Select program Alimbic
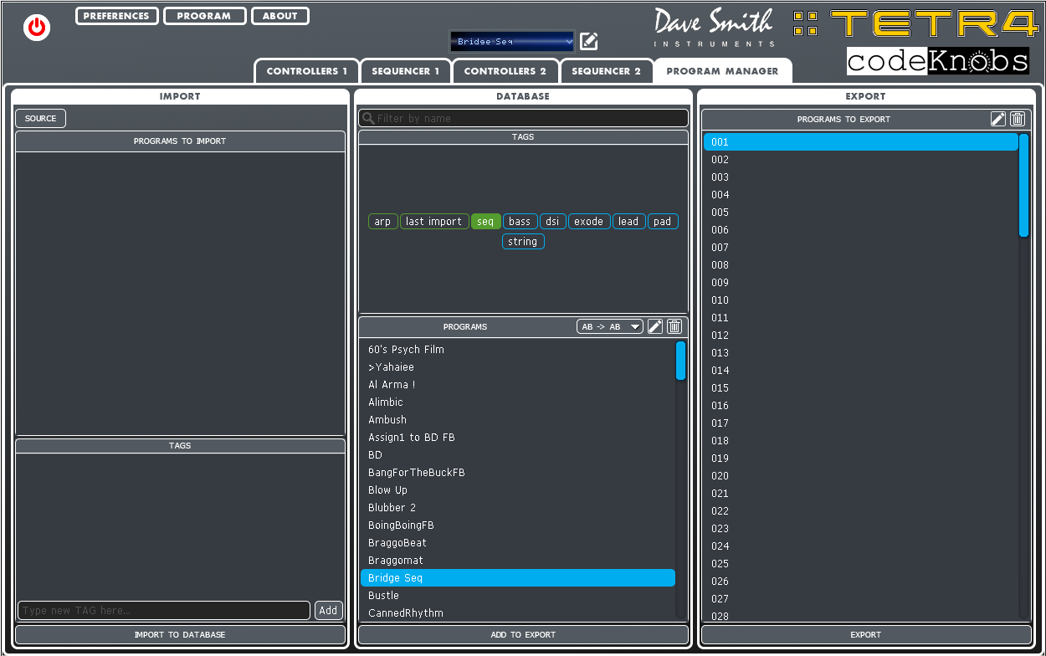Viewport: 1046px width, 656px height. 518,402
